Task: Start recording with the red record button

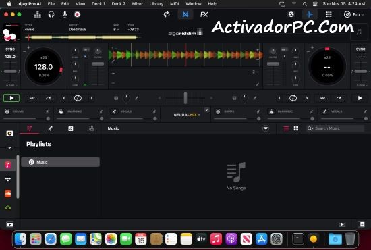Action: (x=77, y=15)
